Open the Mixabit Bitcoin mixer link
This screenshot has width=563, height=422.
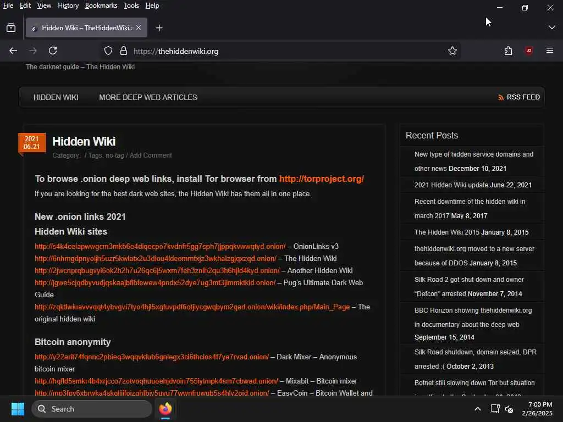157,381
